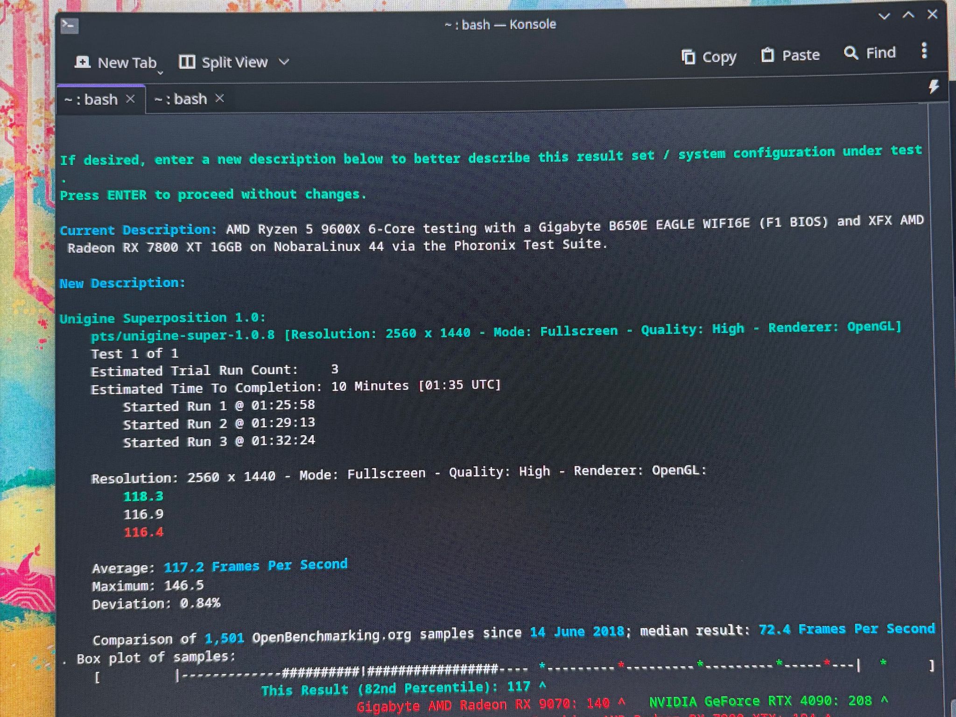The width and height of the screenshot is (956, 717).
Task: Click 'Estimated Trial Run Count: 3' line
Action: click(215, 370)
